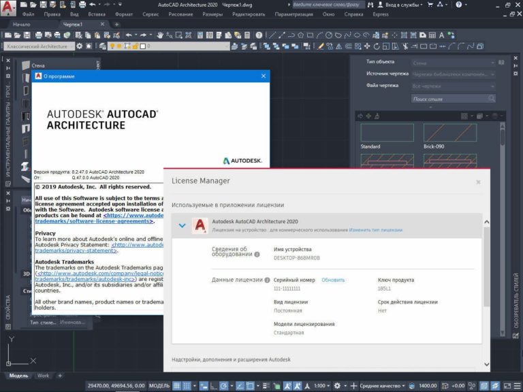This screenshot has height=392, width=523.
Task: Open the Параметризация menu
Action: point(294,14)
